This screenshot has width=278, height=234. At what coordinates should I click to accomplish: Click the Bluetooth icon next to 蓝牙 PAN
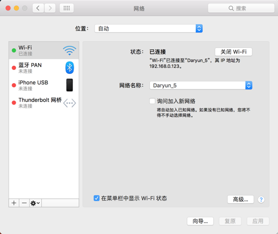[x=69, y=68]
